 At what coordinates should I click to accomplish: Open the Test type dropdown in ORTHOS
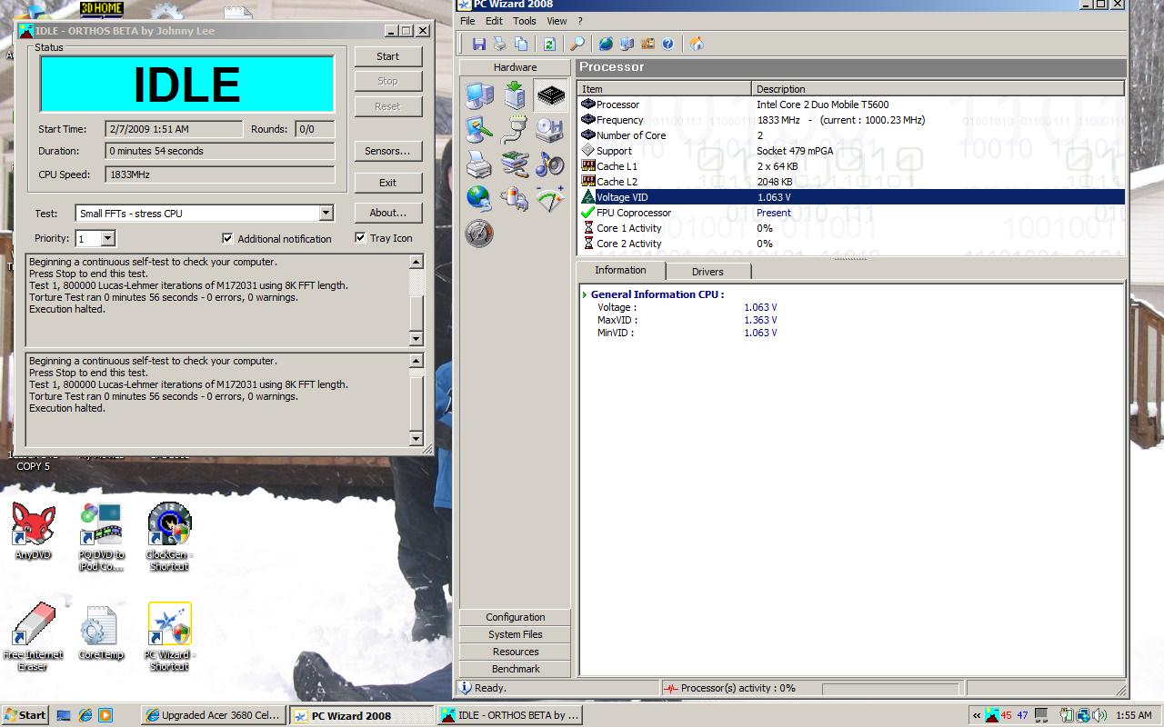(326, 214)
